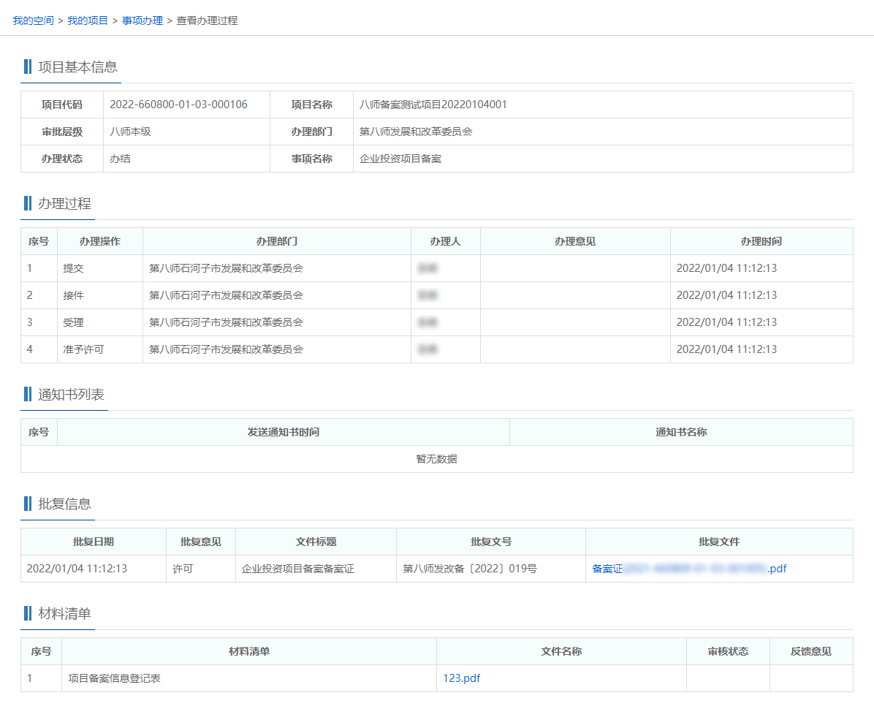The height and width of the screenshot is (728, 874).
Task: Navigate to 事项办理 breadcrumb link
Action: coord(142,20)
